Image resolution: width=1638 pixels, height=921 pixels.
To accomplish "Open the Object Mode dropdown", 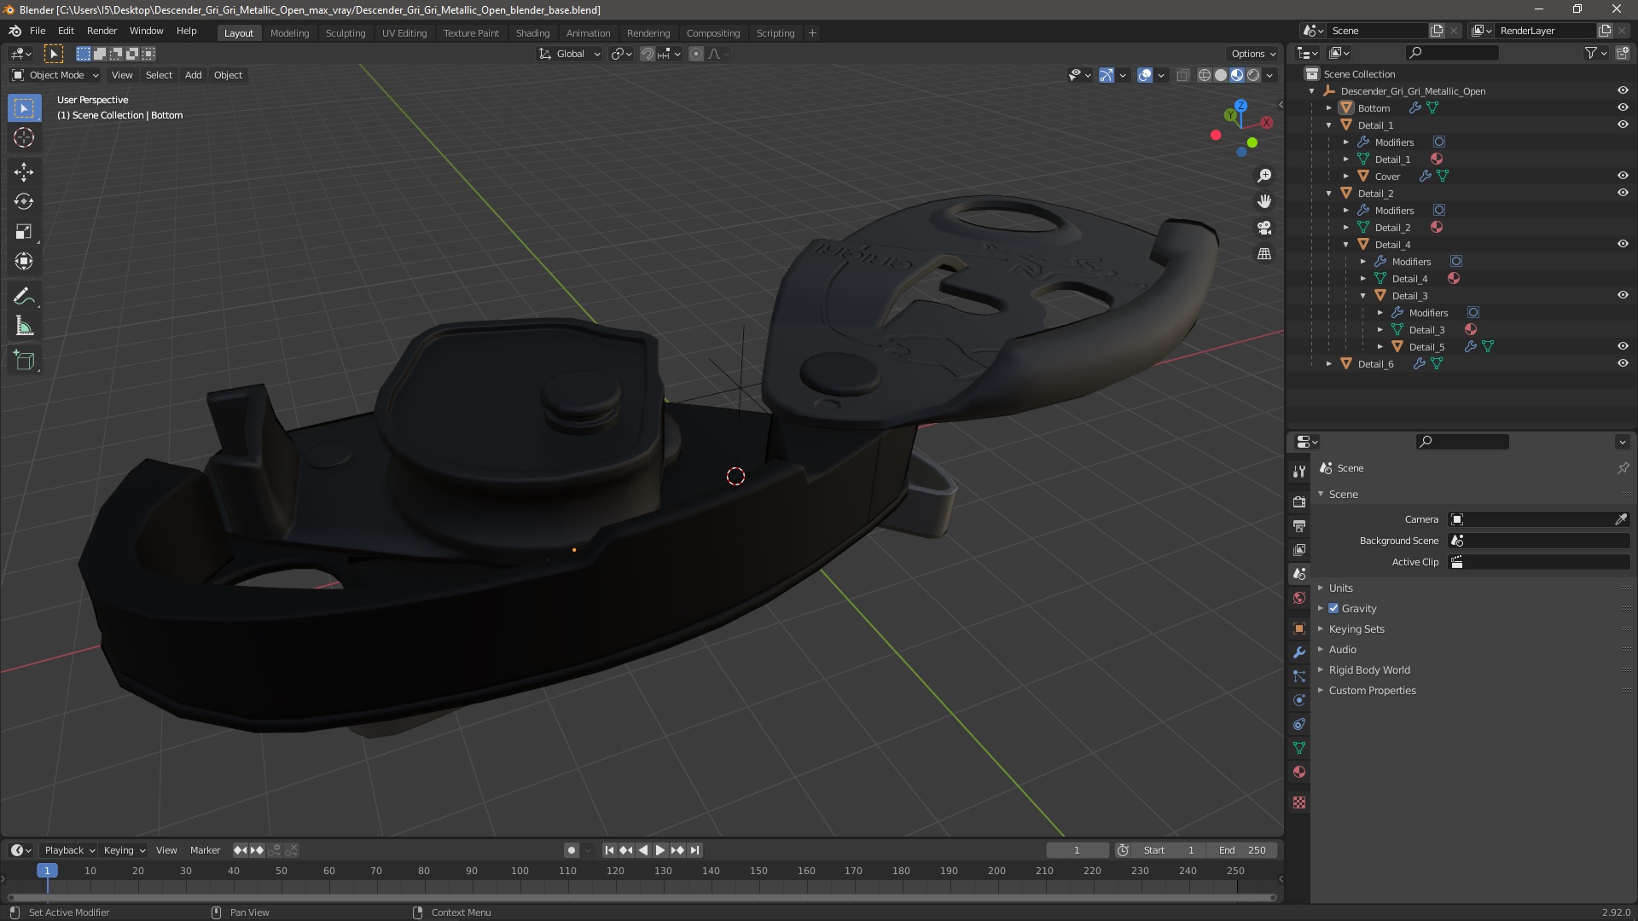I will coord(55,75).
